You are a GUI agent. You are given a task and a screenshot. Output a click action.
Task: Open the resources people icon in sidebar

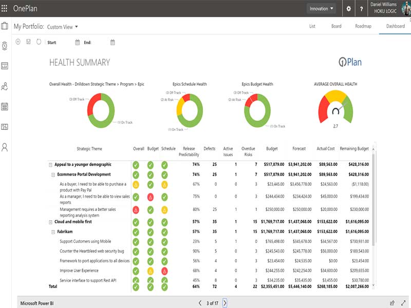[x=5, y=86]
